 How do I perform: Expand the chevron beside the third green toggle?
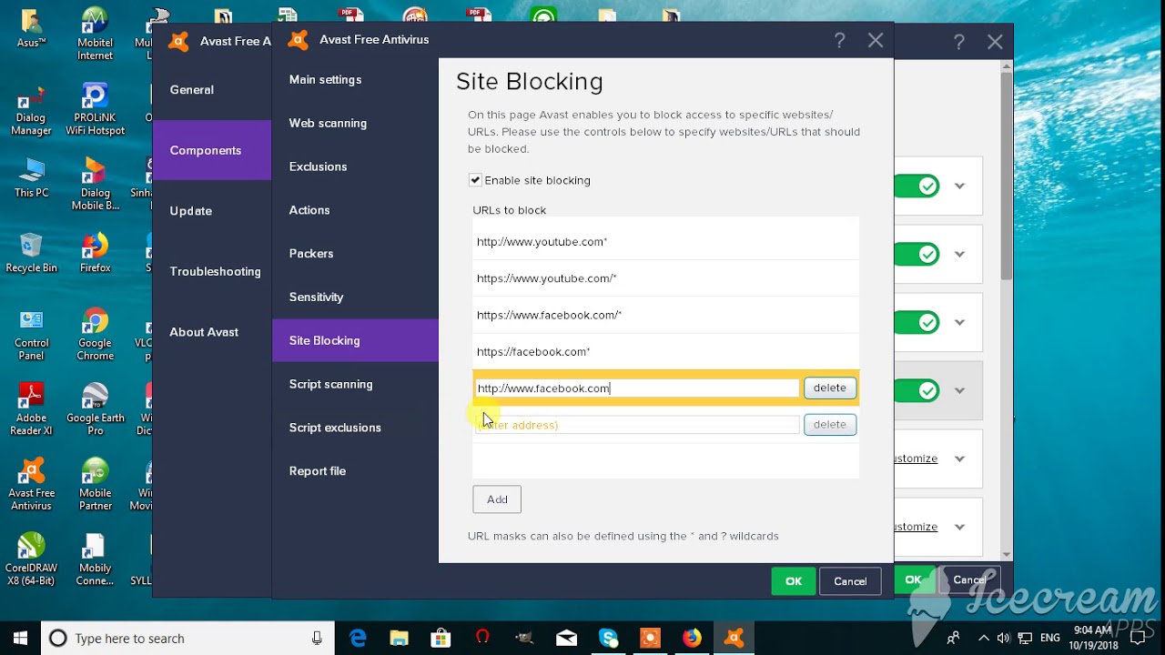[959, 322]
